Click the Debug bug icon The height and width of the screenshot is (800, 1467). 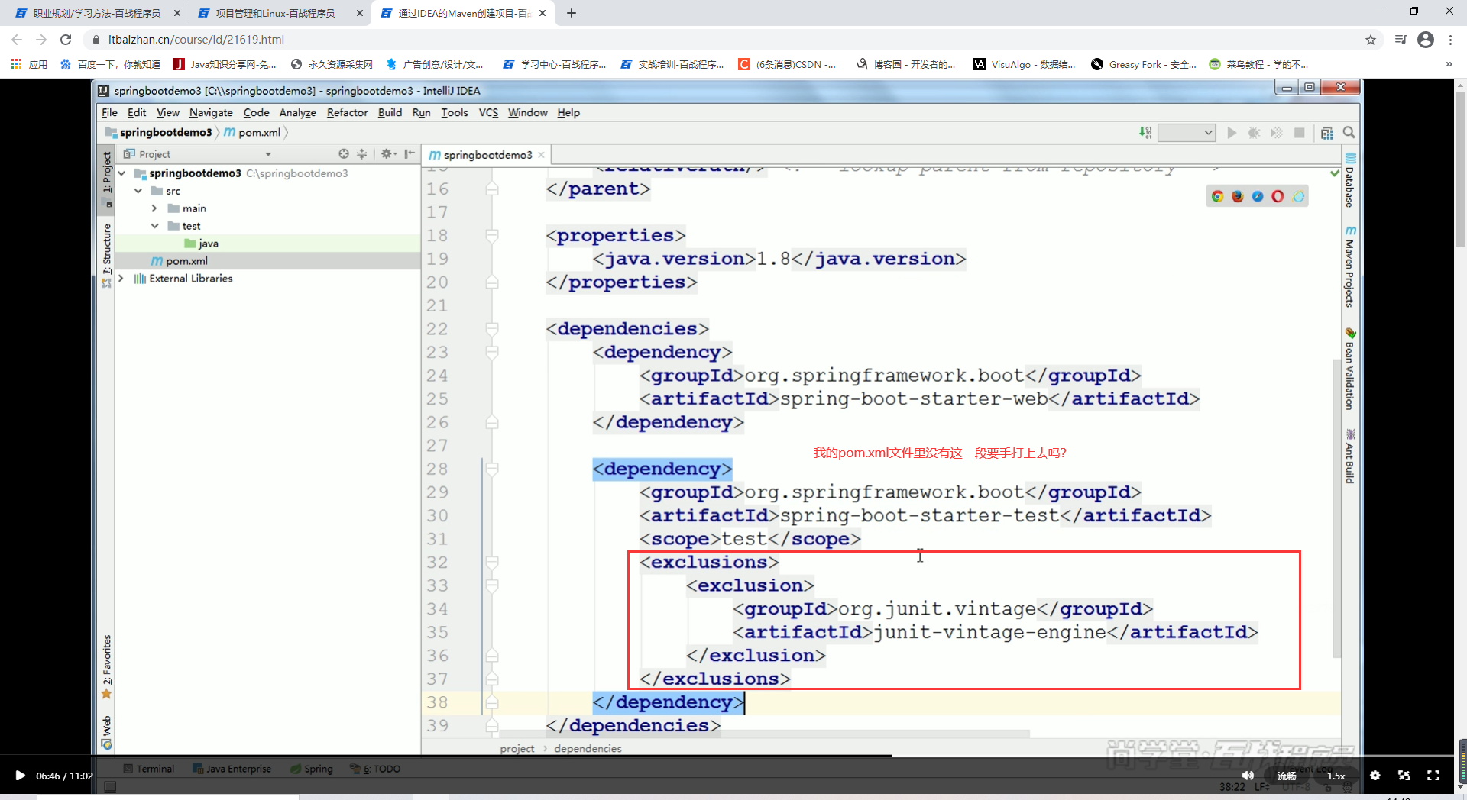(x=1254, y=133)
